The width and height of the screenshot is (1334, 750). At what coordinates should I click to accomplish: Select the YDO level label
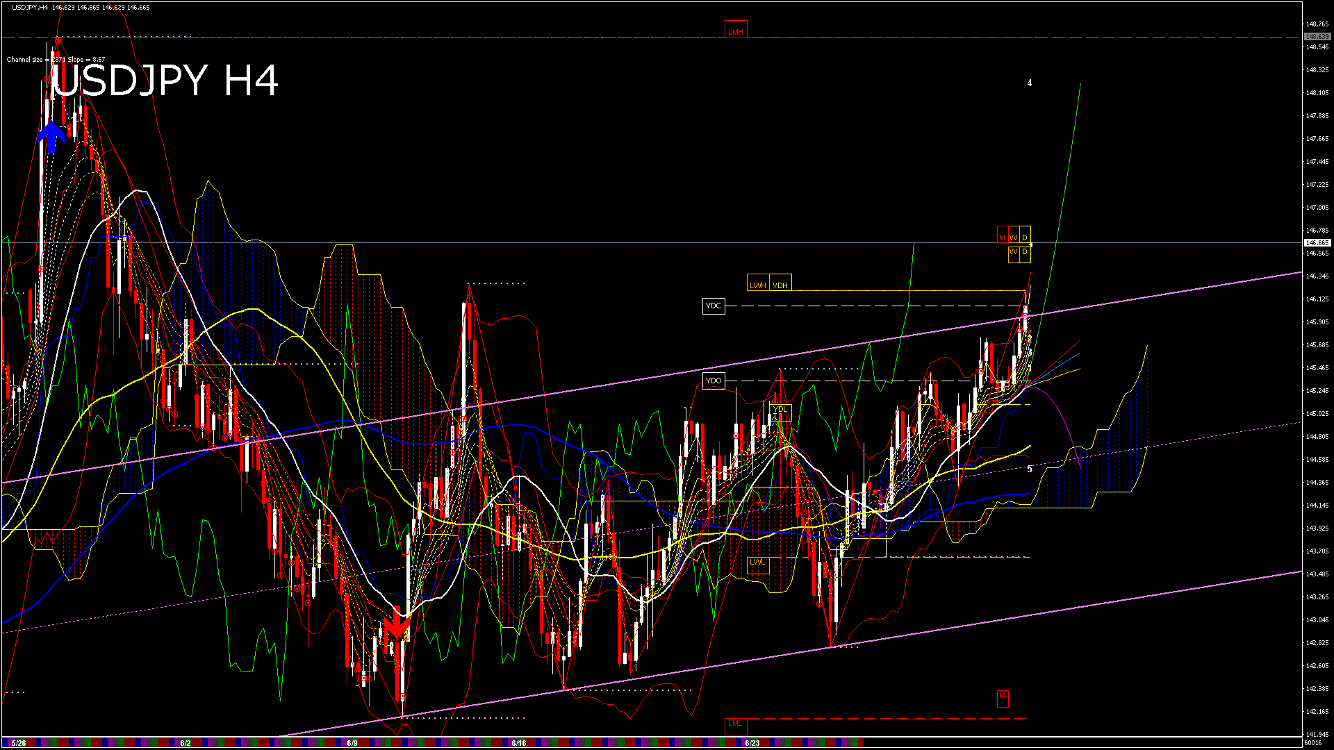pos(714,381)
